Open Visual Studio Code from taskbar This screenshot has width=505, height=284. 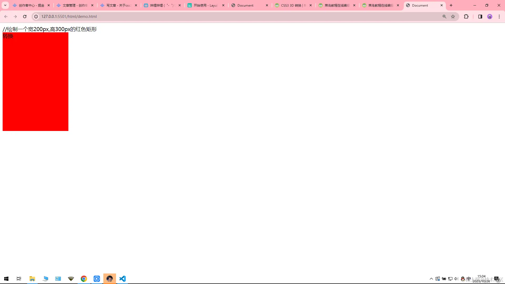point(122,278)
